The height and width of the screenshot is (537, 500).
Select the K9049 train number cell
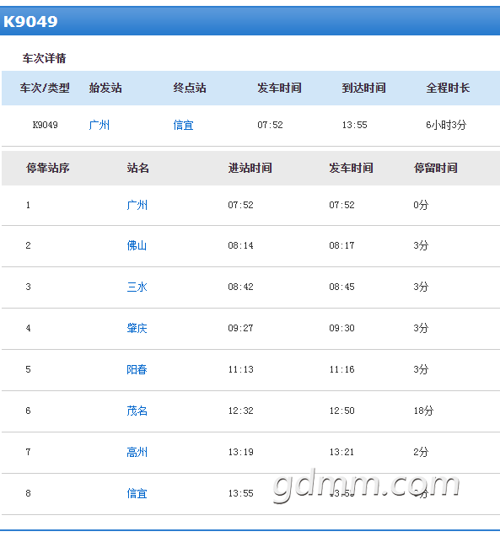pos(46,125)
